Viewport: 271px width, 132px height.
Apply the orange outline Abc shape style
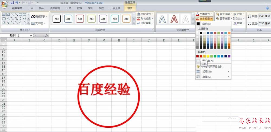click(126, 19)
